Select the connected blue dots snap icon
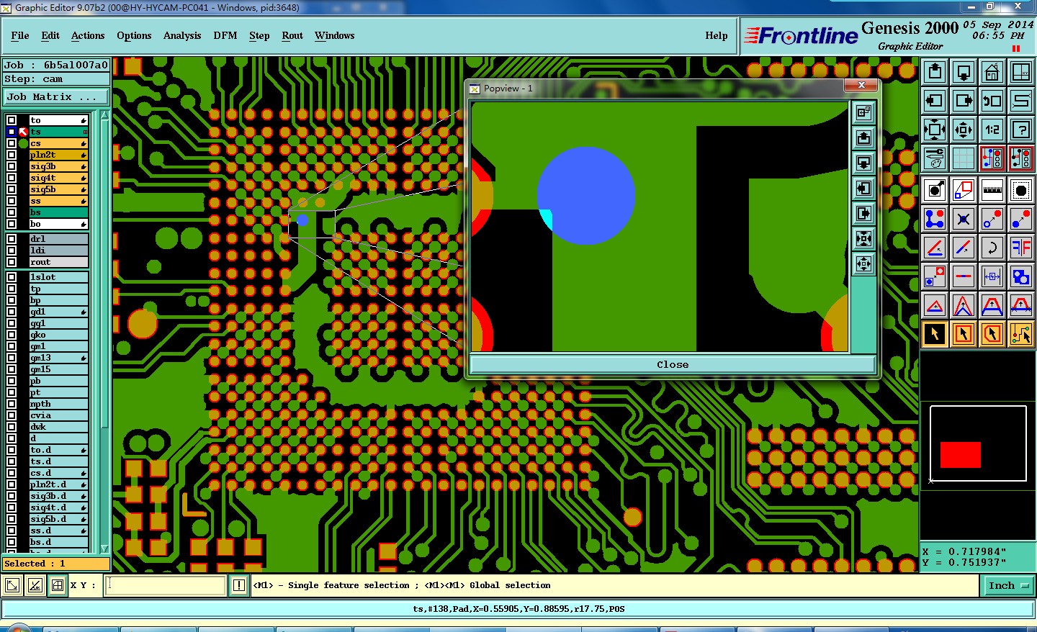The height and width of the screenshot is (632, 1037). coord(935,219)
